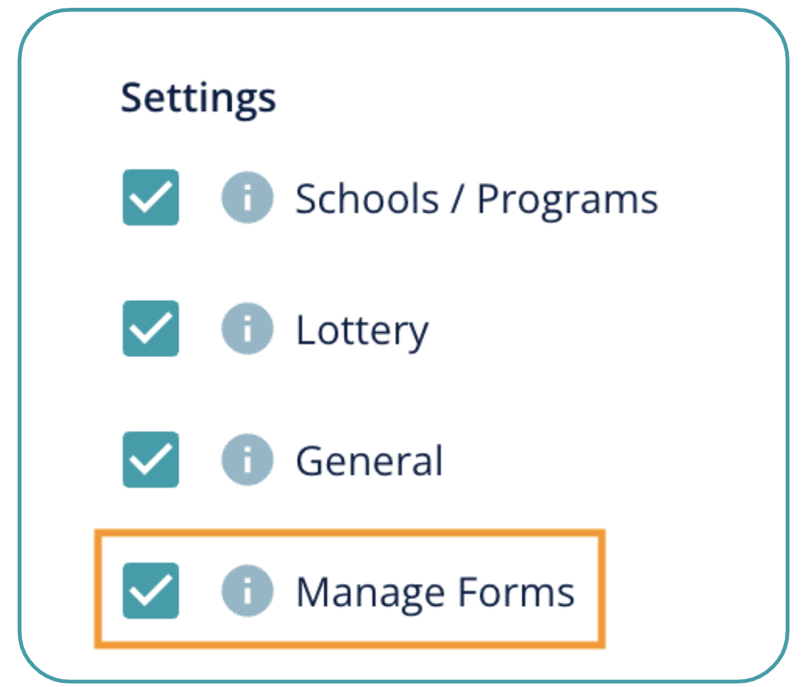Click the General label text

369,461
